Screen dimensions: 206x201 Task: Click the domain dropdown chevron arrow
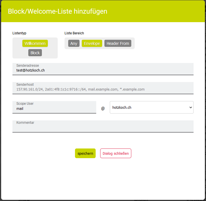pos(190,107)
